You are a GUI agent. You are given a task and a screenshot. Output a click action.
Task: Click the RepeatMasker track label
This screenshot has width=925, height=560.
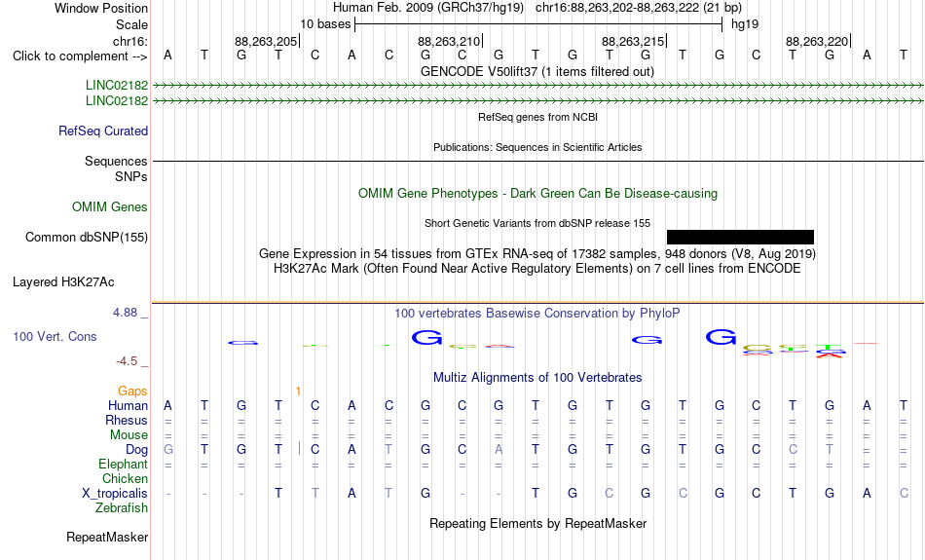107,537
